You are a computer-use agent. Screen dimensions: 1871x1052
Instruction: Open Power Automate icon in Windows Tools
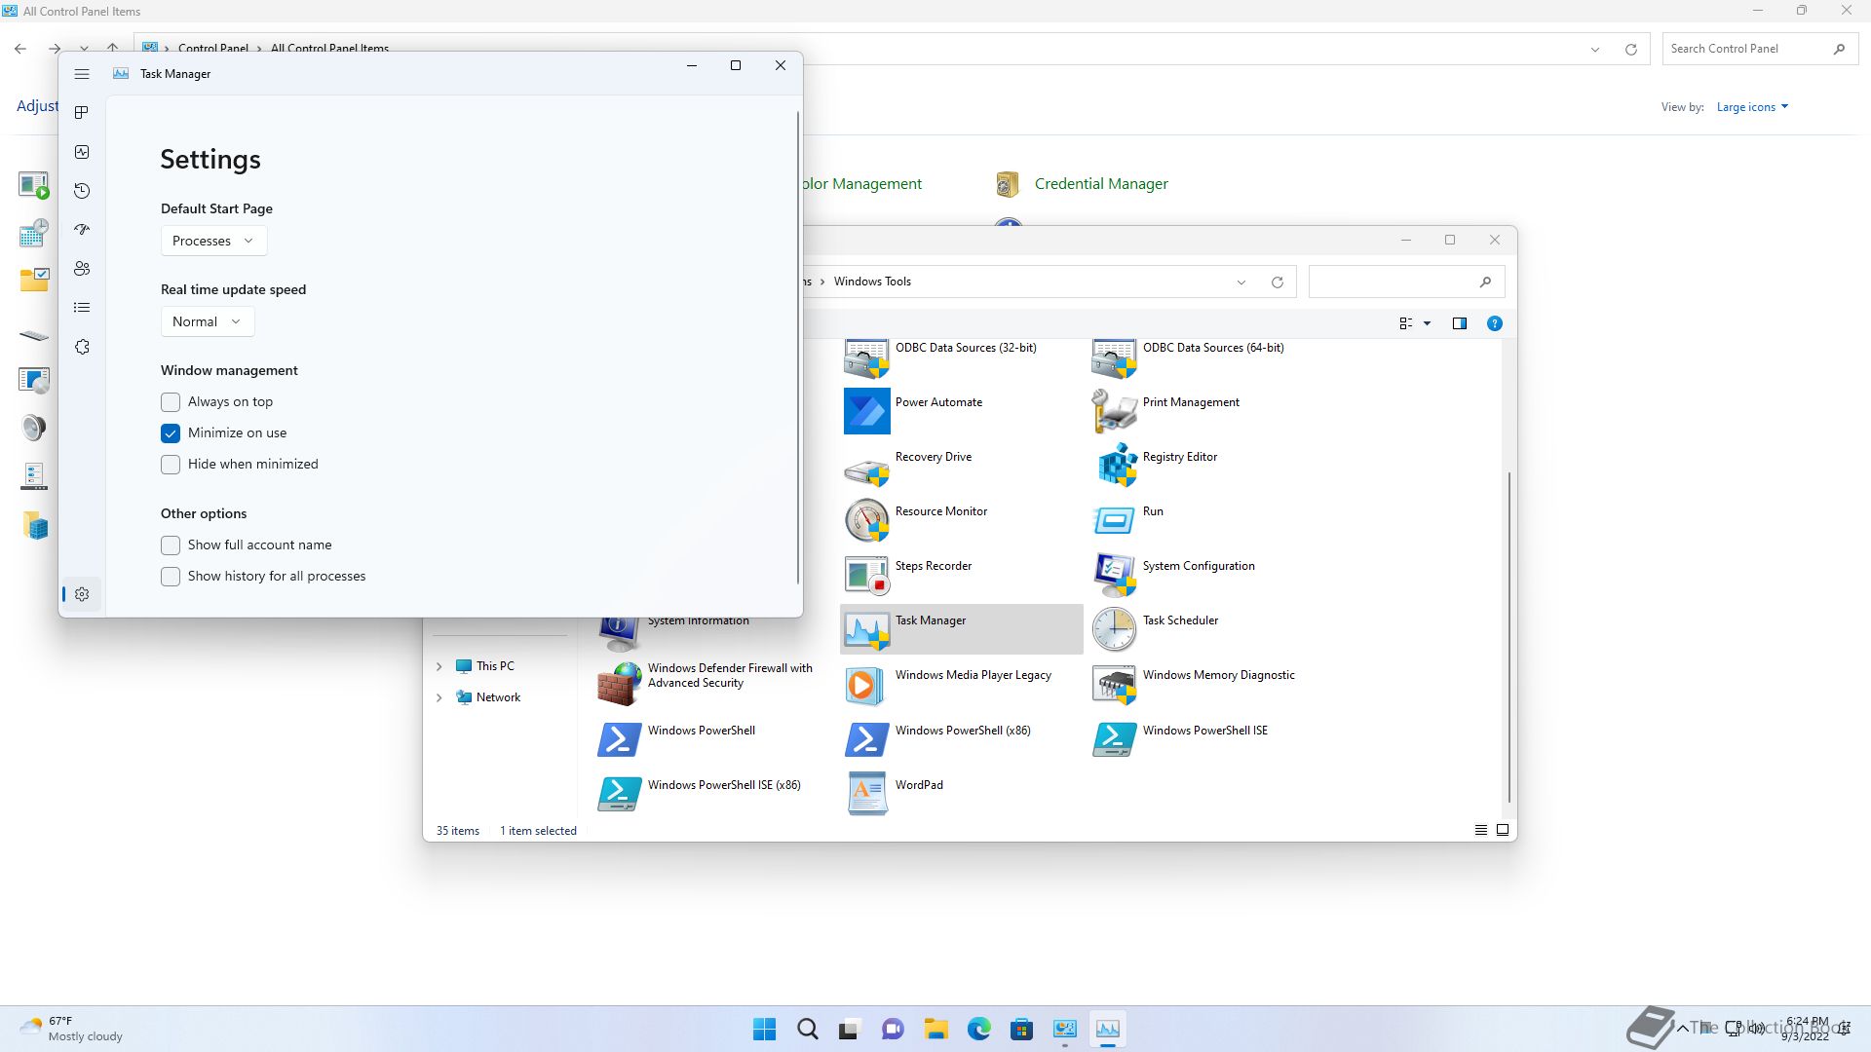click(x=866, y=411)
